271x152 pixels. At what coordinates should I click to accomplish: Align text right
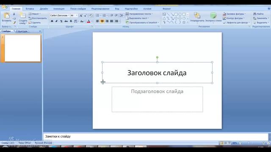[107, 21]
